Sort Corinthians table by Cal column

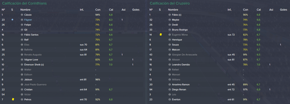pyautogui.click(x=111, y=10)
